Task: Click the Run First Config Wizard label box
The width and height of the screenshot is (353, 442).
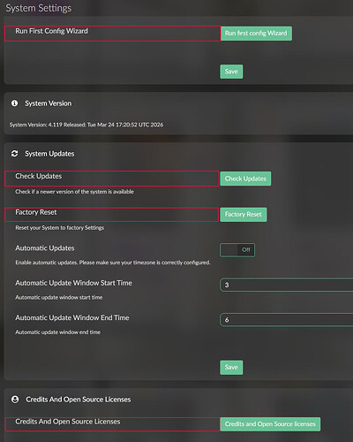Action: click(x=113, y=34)
